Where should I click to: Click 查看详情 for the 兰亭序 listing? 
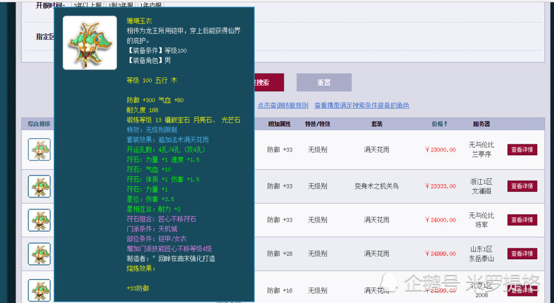pyautogui.click(x=522, y=149)
